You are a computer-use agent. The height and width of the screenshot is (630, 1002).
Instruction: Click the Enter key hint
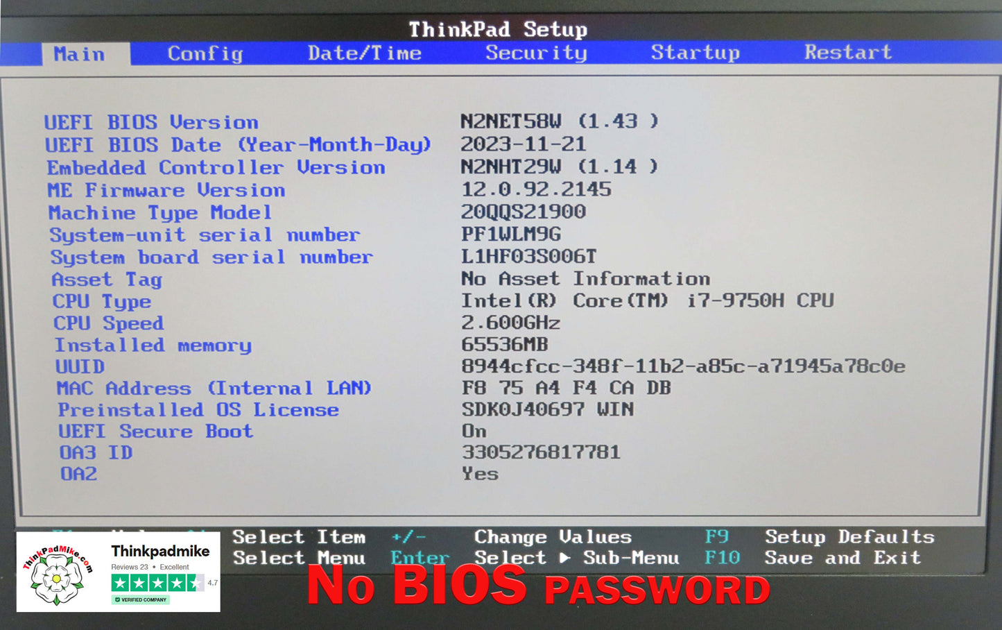pos(420,558)
